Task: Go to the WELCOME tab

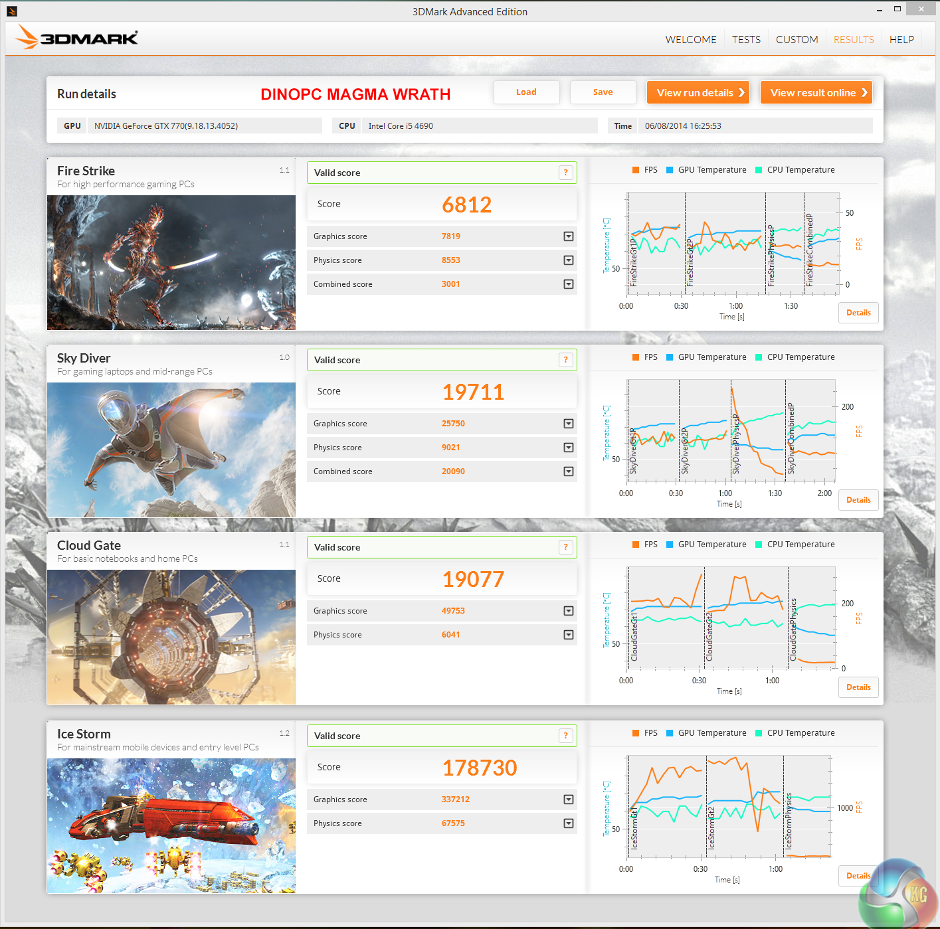Action: 691,40
